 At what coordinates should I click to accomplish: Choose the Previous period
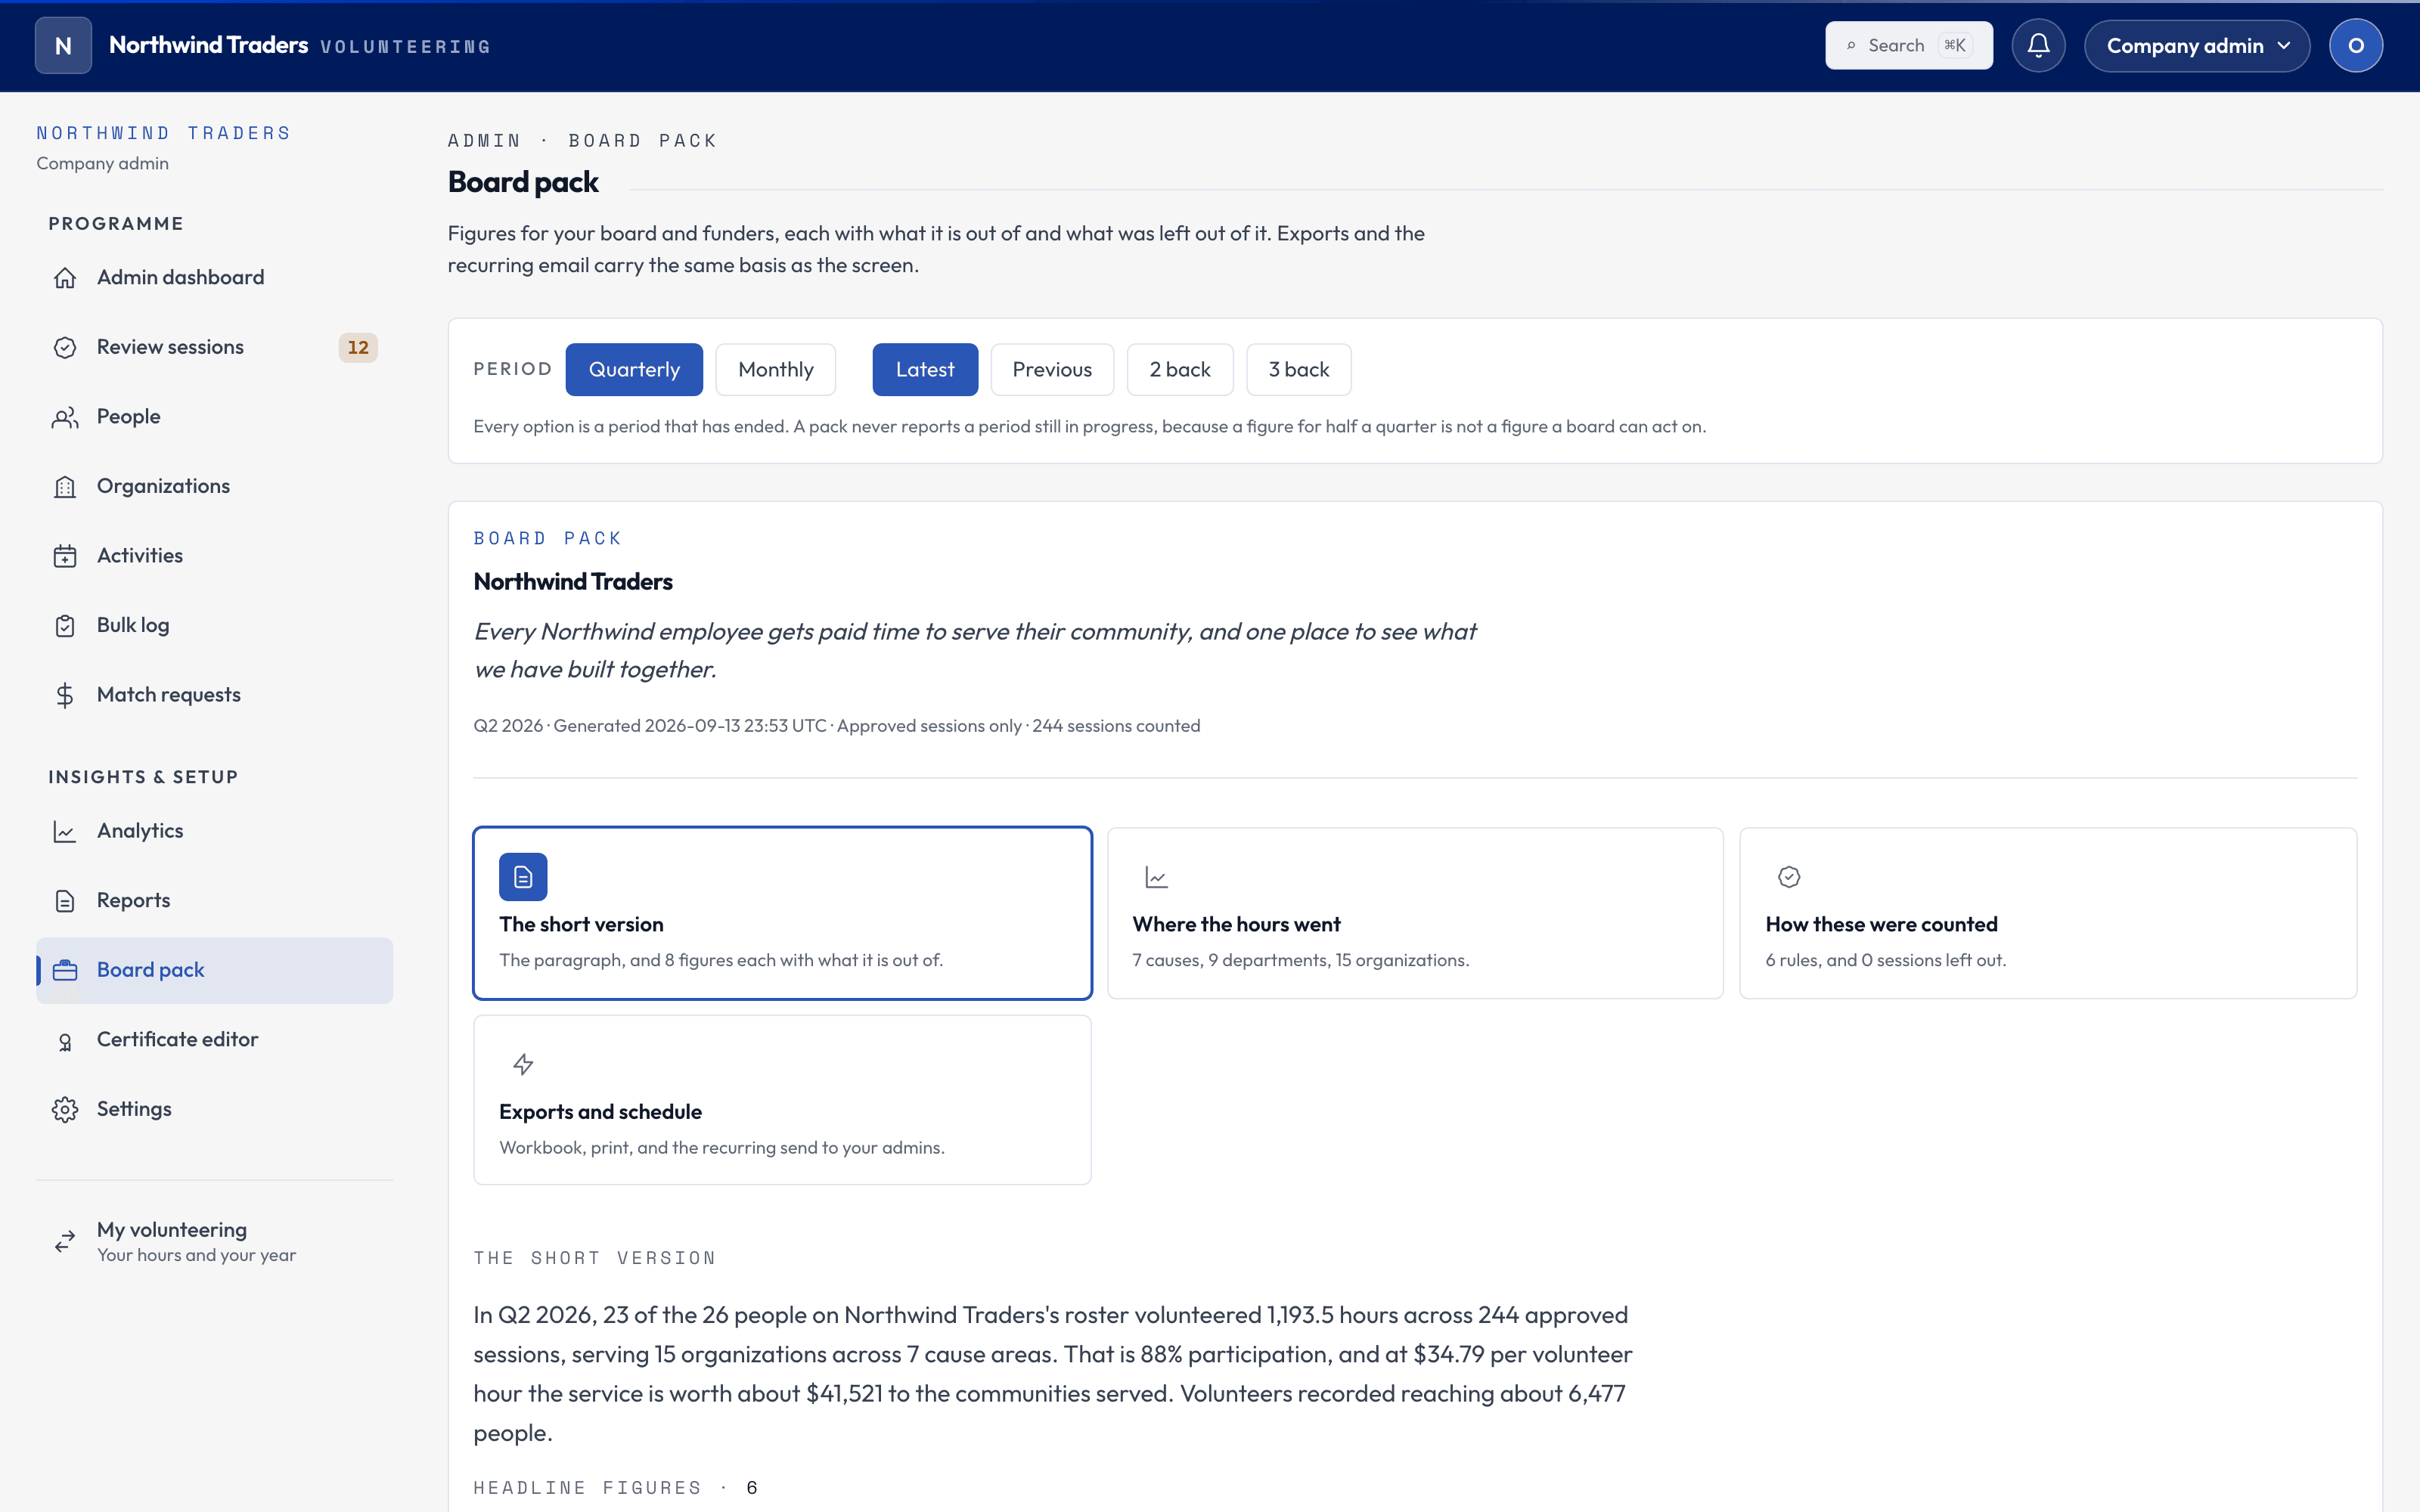tap(1052, 370)
